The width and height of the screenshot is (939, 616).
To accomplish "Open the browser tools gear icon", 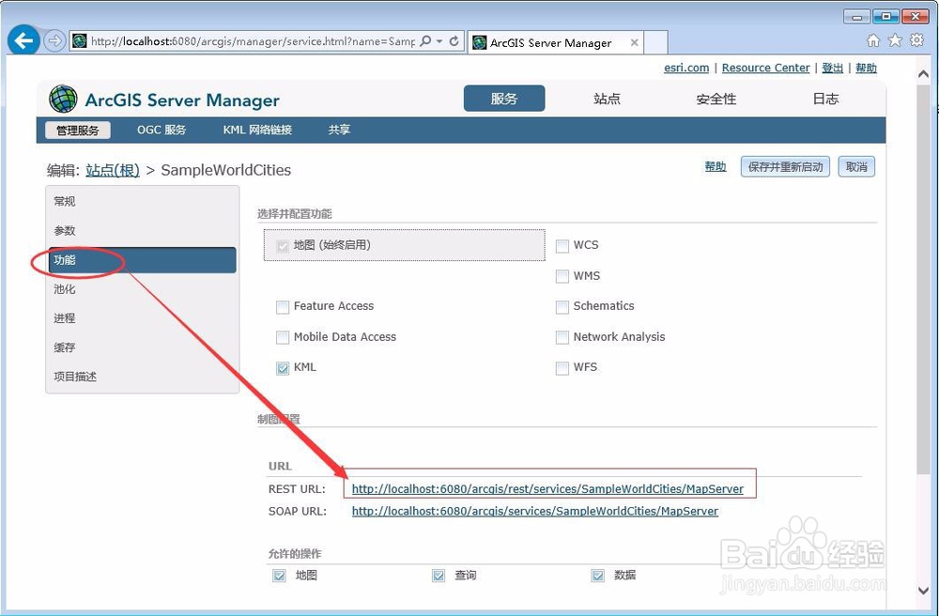I will click(x=916, y=40).
